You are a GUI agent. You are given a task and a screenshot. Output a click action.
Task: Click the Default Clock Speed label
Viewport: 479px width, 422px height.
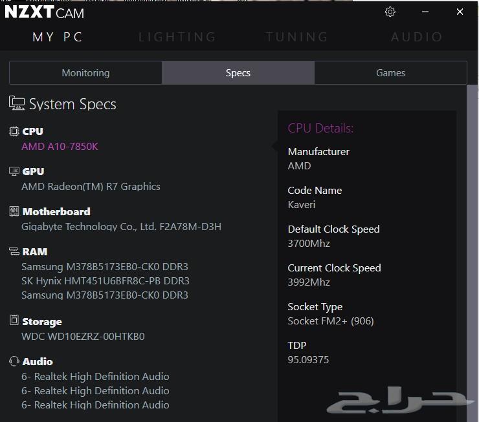click(334, 229)
